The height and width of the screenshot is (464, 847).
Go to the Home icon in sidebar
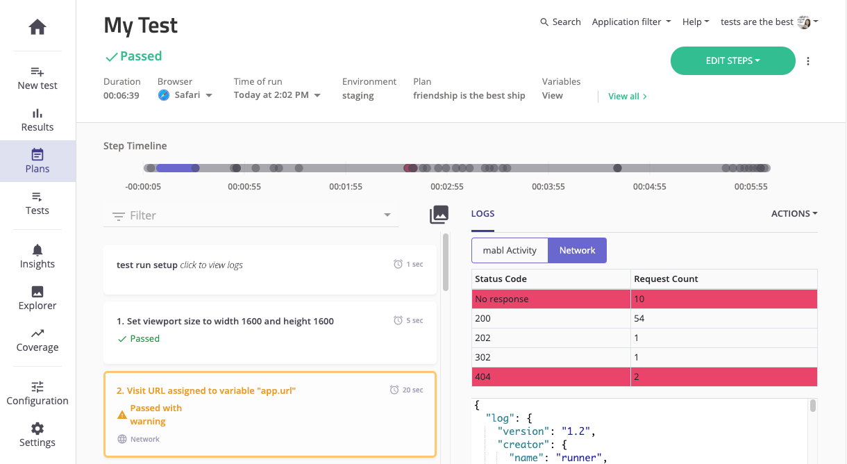tap(37, 27)
